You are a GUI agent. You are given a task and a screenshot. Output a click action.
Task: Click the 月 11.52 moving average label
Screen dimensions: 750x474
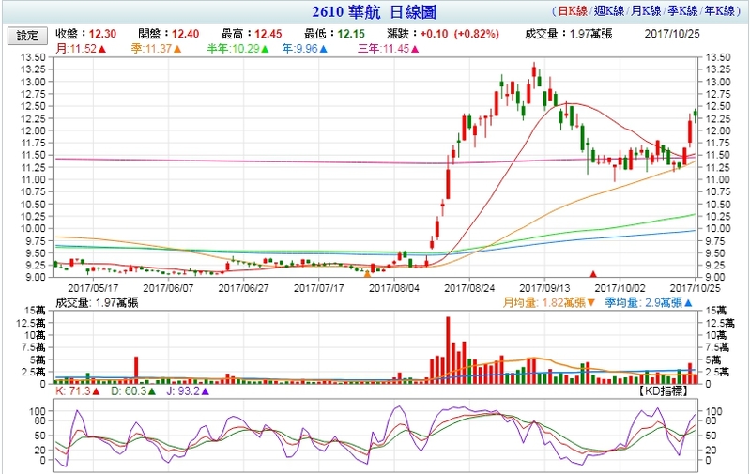tap(81, 49)
